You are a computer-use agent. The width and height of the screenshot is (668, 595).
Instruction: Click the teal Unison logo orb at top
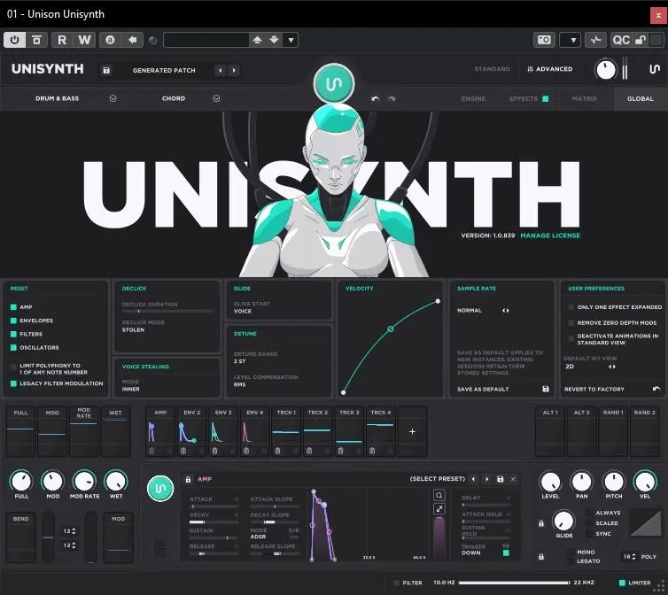point(334,83)
